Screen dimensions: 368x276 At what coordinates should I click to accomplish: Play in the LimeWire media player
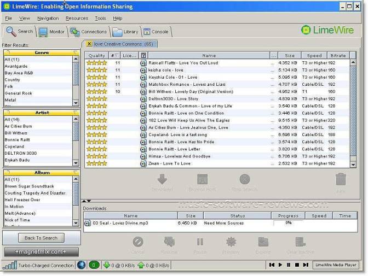click(280, 265)
